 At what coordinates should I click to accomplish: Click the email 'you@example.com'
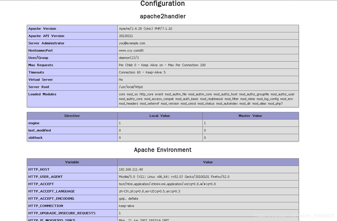click(132, 43)
